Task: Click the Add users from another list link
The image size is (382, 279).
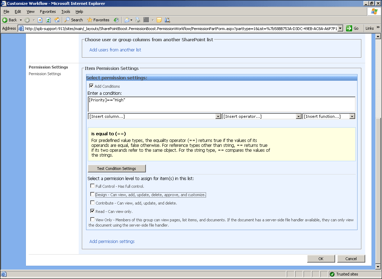Action: (x=115, y=50)
